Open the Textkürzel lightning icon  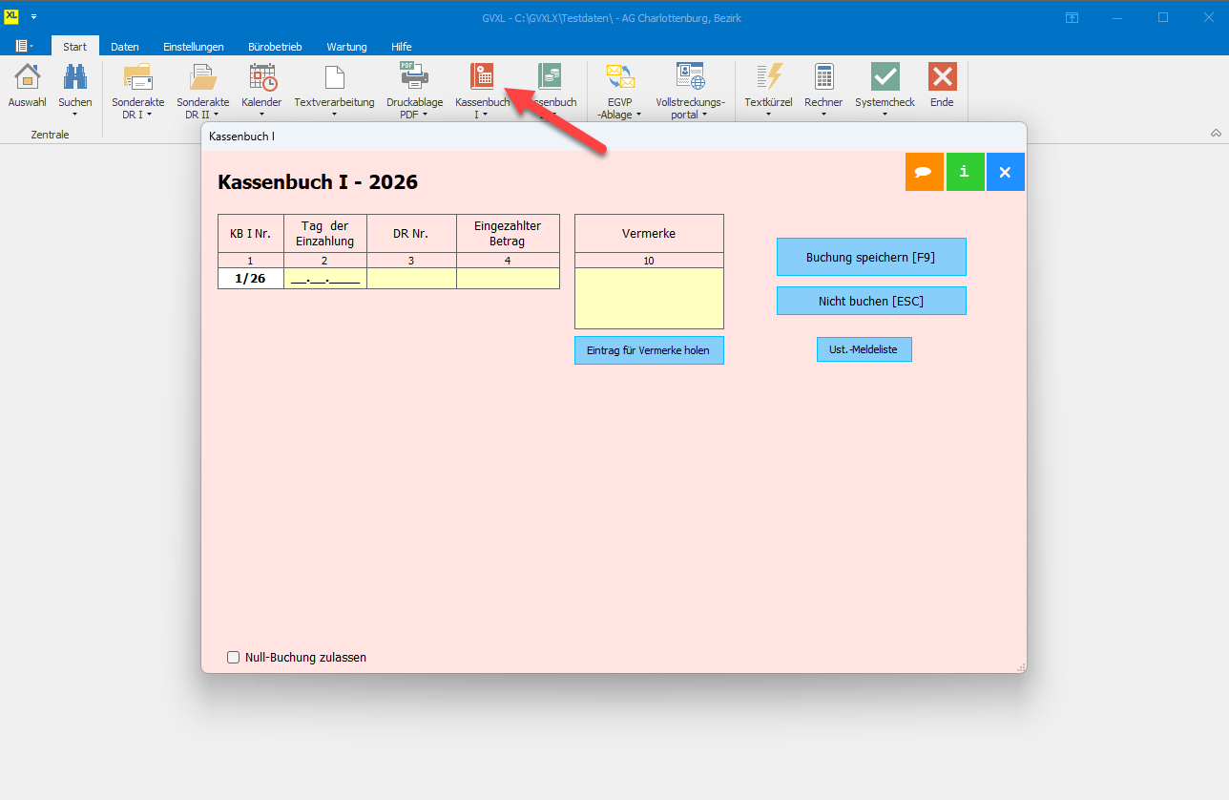[x=768, y=76]
